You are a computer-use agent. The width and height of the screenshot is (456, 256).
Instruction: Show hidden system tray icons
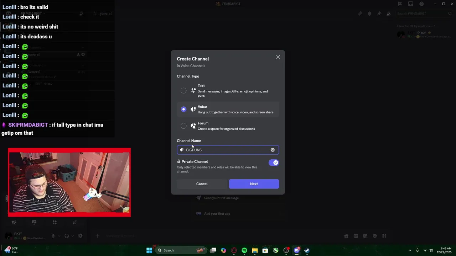coord(410,250)
